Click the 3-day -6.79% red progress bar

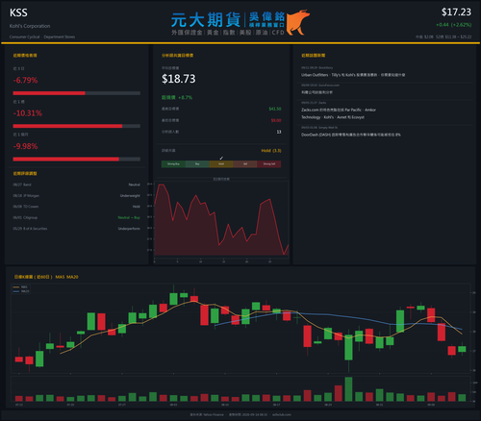[49, 93]
